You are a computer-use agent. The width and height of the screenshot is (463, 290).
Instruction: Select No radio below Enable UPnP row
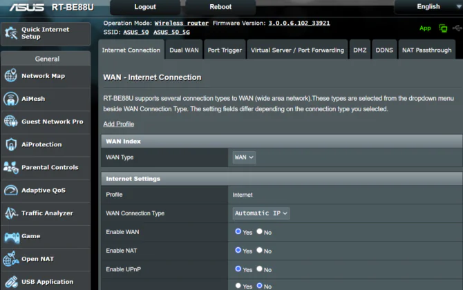coord(259,286)
